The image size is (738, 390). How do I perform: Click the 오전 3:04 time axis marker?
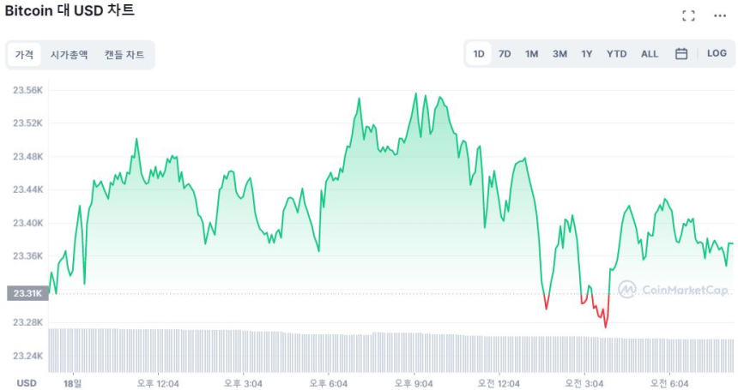(584, 383)
